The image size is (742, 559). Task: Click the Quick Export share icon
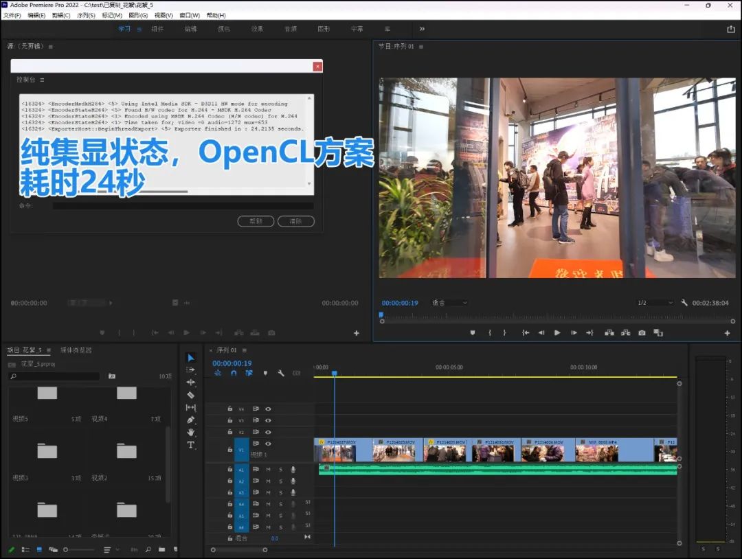pyautogui.click(x=730, y=29)
